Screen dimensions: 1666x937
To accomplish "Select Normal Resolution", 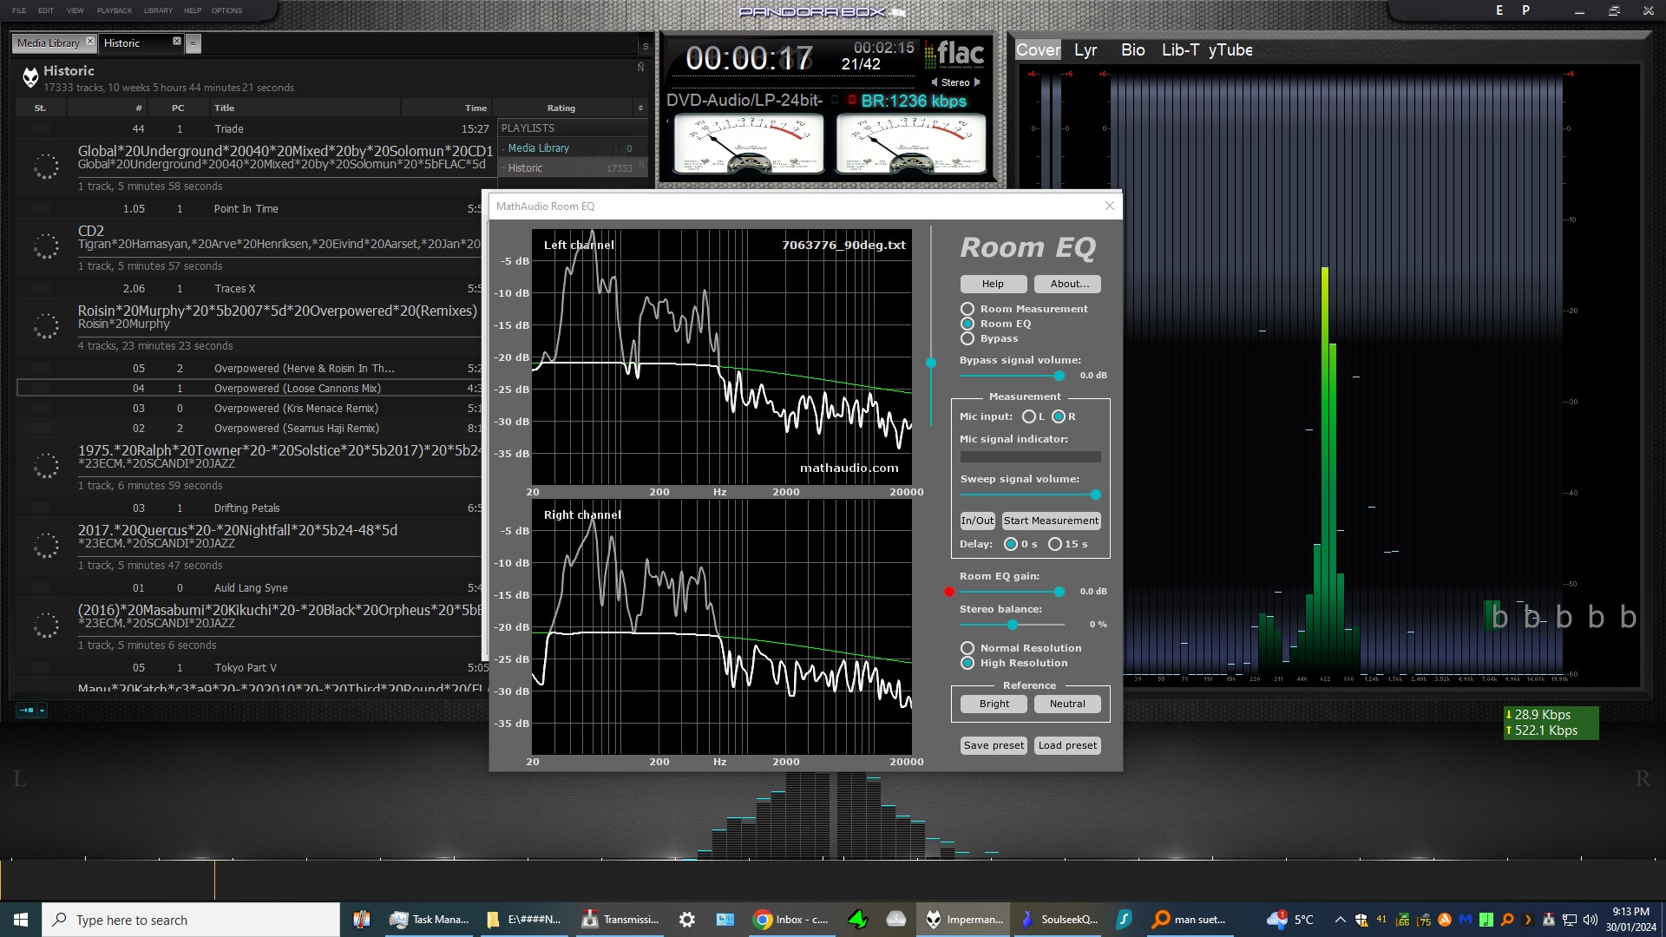I will click(967, 648).
